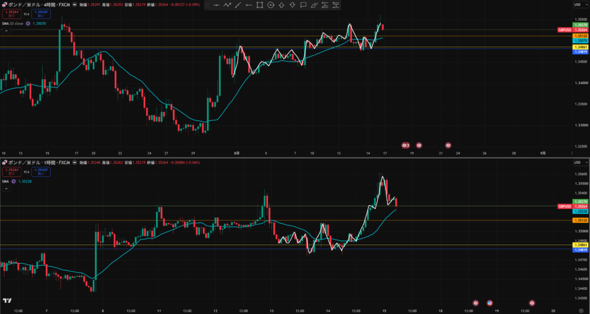Click the blue 1.34819 price tag on the 1-hour chart
590x314 pixels.
click(580, 249)
